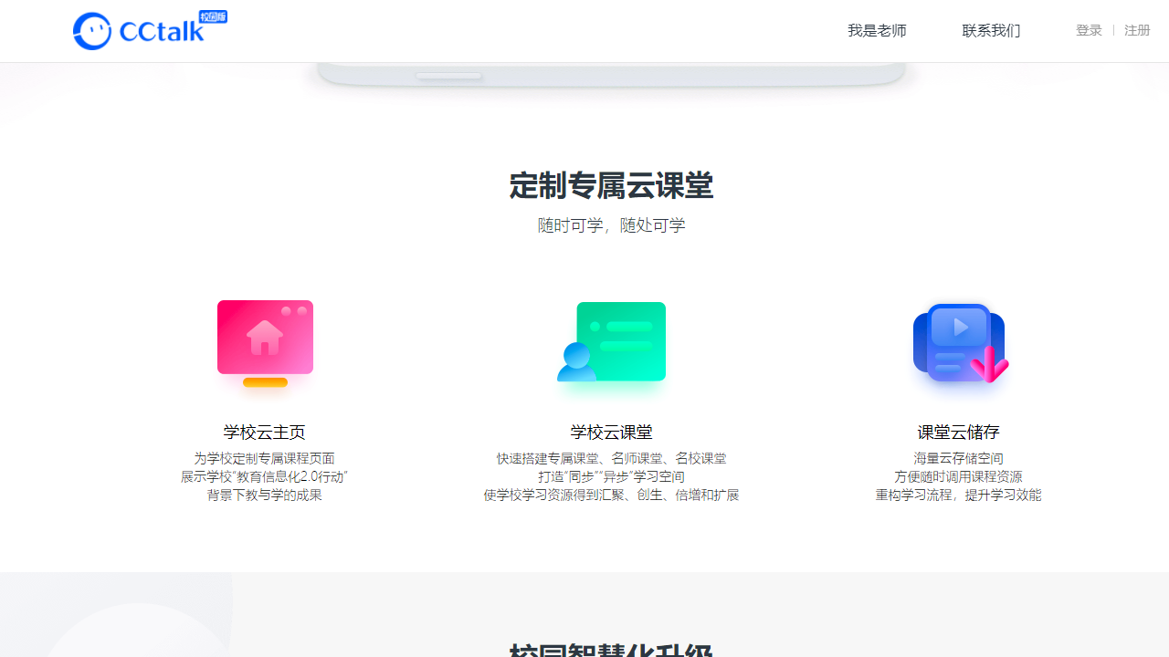This screenshot has height=657, width=1169.
Task: Select the 学校云课堂 title
Action: (612, 433)
